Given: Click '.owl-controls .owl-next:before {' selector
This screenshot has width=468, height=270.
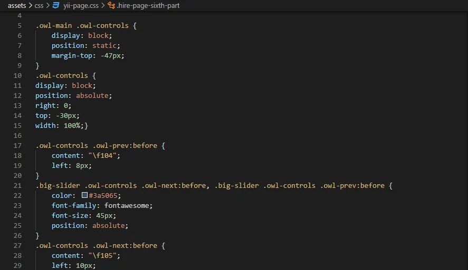Looking at the screenshot, I should (100, 246).
